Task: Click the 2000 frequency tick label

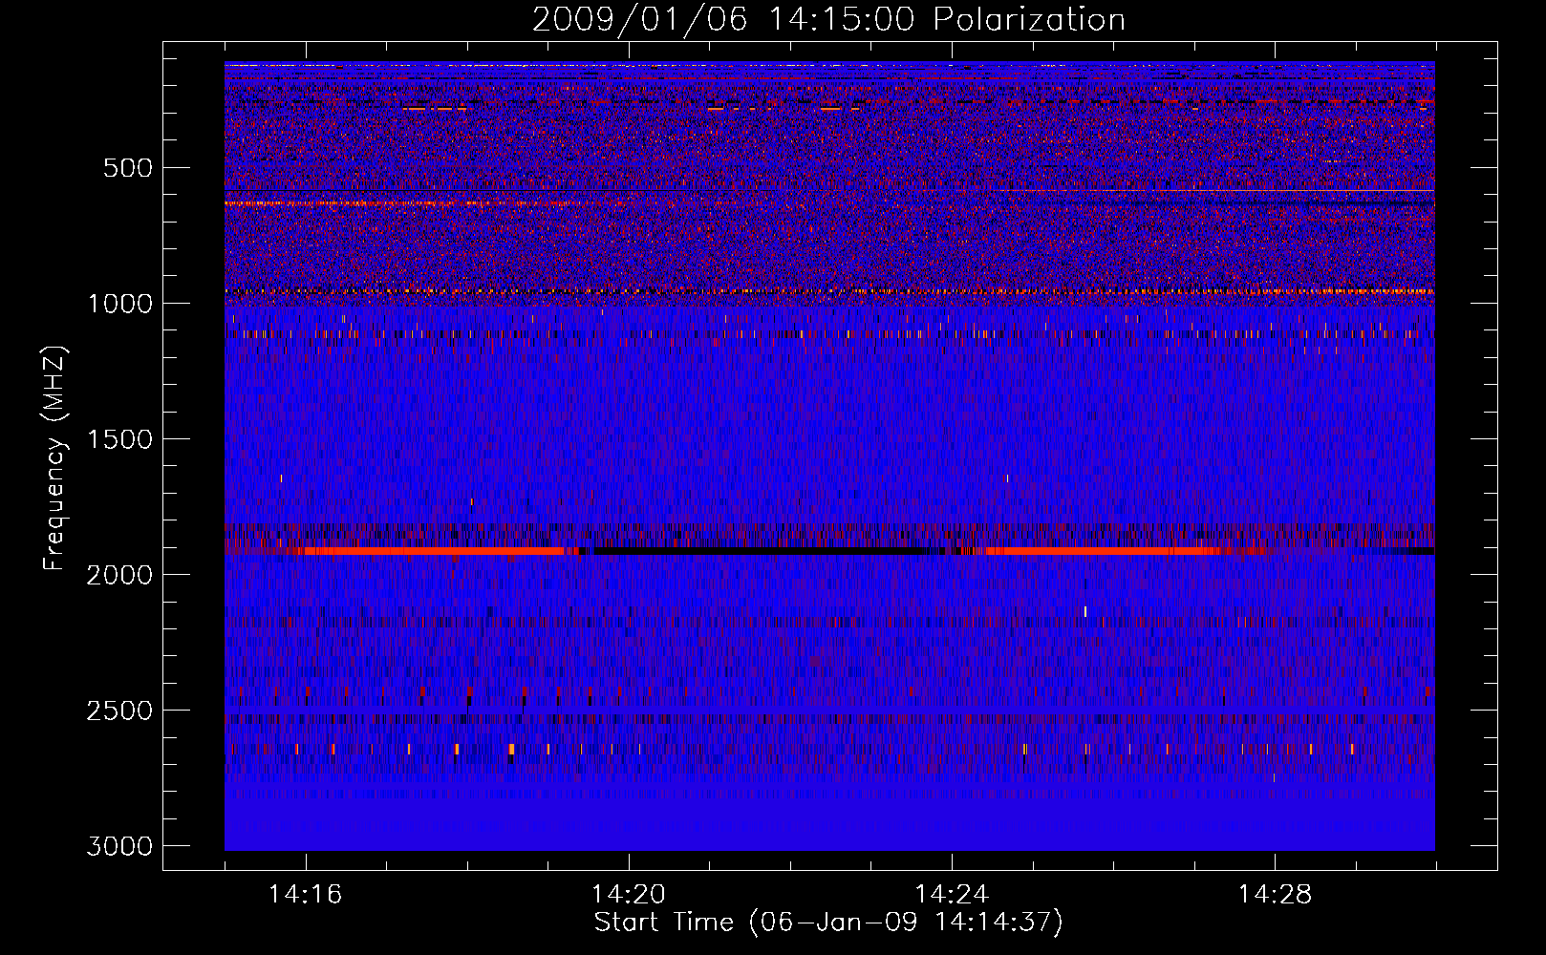Action: tap(120, 575)
